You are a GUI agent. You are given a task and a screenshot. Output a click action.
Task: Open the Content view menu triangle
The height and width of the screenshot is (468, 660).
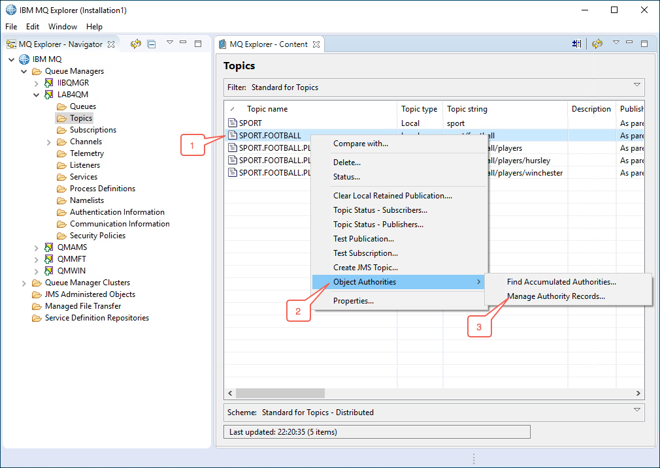(616, 42)
